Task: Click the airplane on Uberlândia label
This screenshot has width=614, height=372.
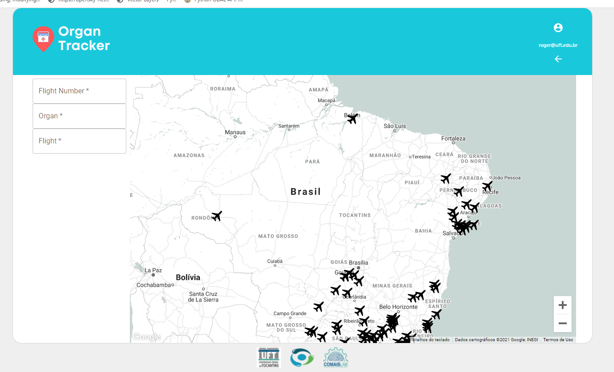Action: point(347,293)
